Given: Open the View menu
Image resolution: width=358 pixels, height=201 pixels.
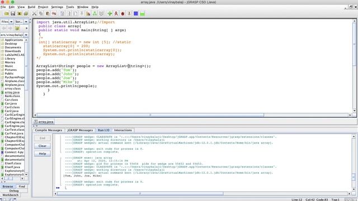Looking at the screenshot, I should (21, 7).
